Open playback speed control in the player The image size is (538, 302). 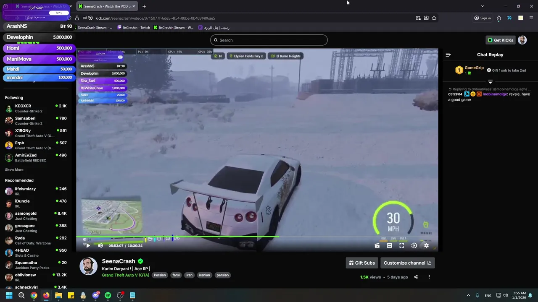point(414,246)
